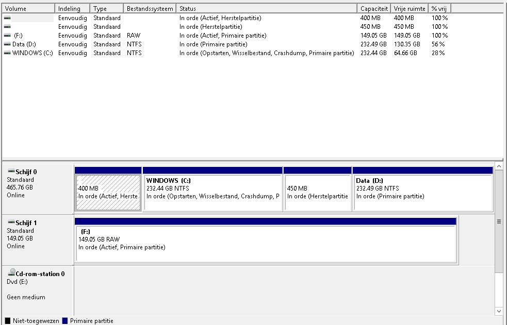Click status 'In orde (Actief, Primaire partitie)' in list
This screenshot has height=325, width=507.
point(223,36)
